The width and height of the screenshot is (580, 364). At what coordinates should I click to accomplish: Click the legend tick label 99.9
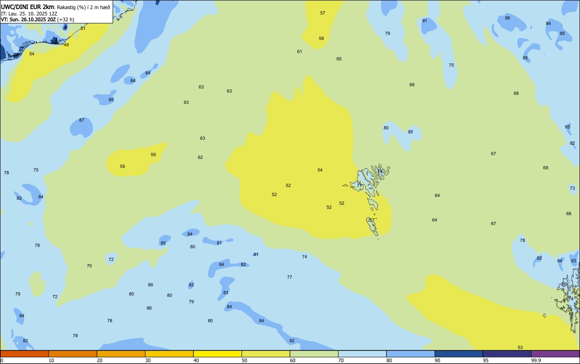click(536, 360)
